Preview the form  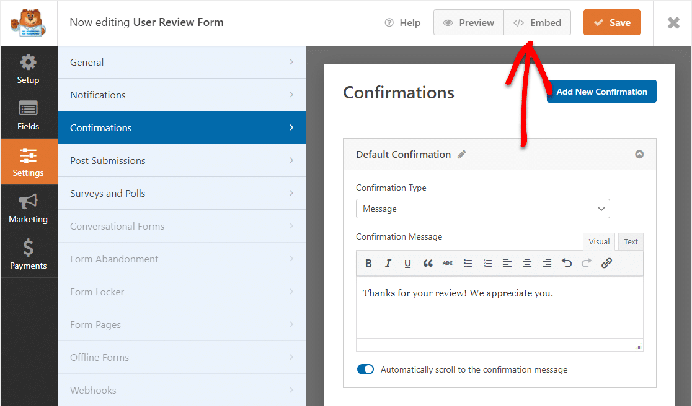pyautogui.click(x=469, y=22)
